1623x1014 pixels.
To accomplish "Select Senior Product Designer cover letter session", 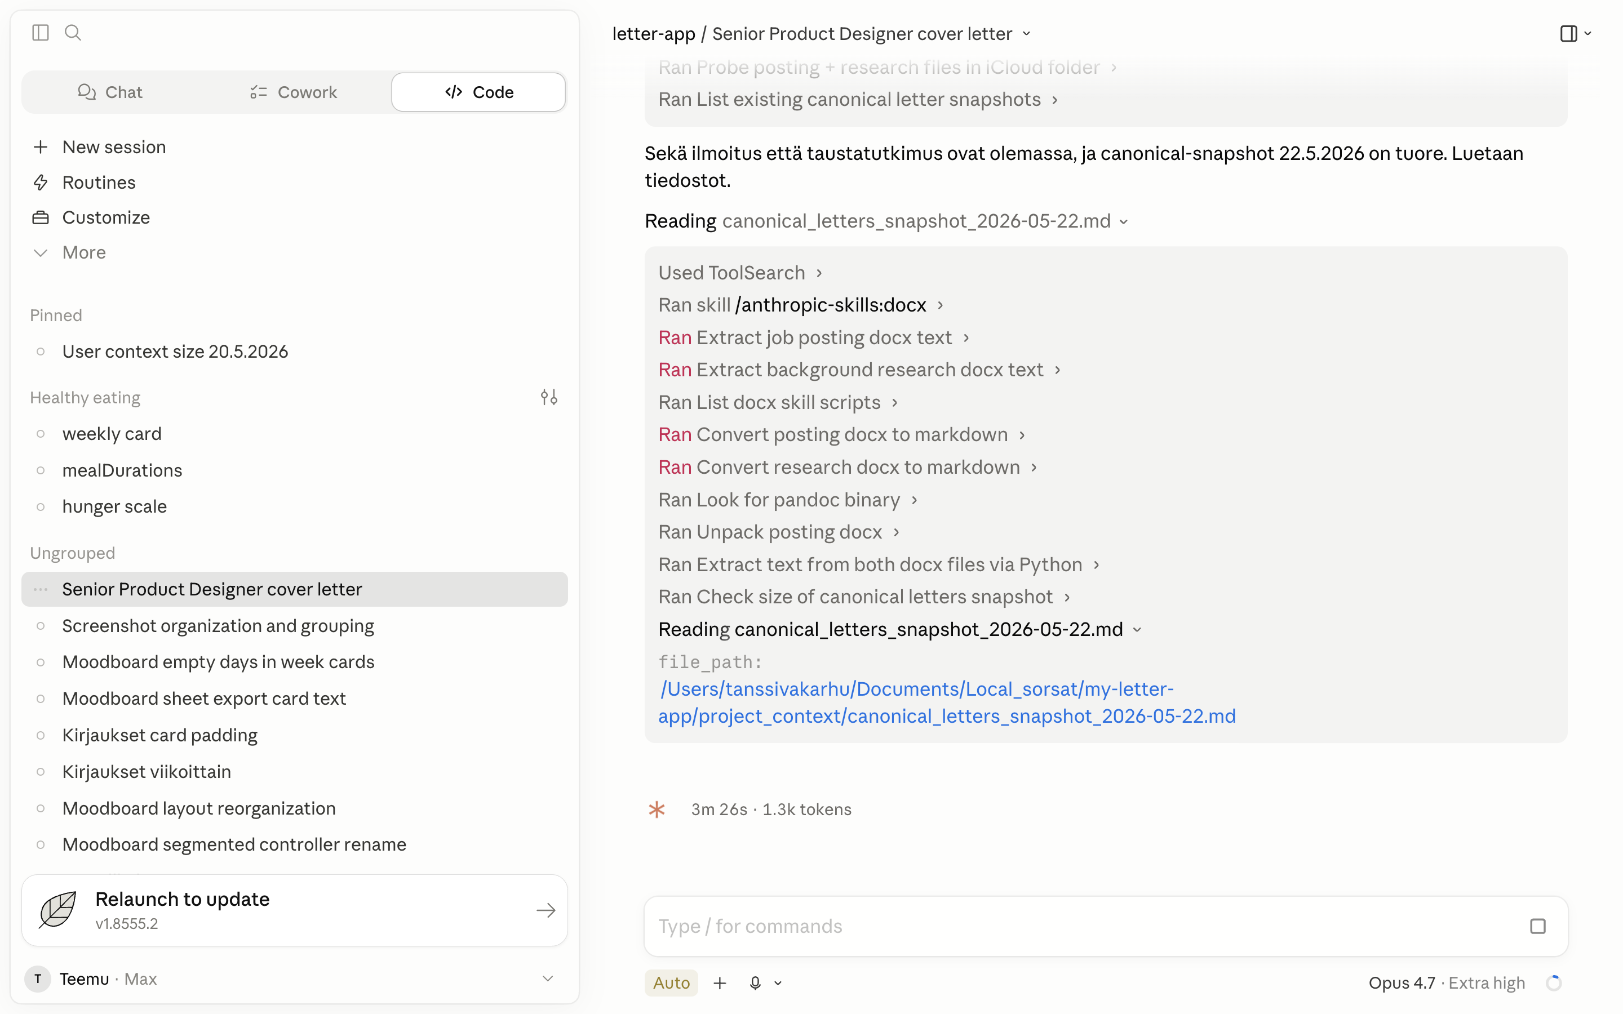I will tap(294, 589).
